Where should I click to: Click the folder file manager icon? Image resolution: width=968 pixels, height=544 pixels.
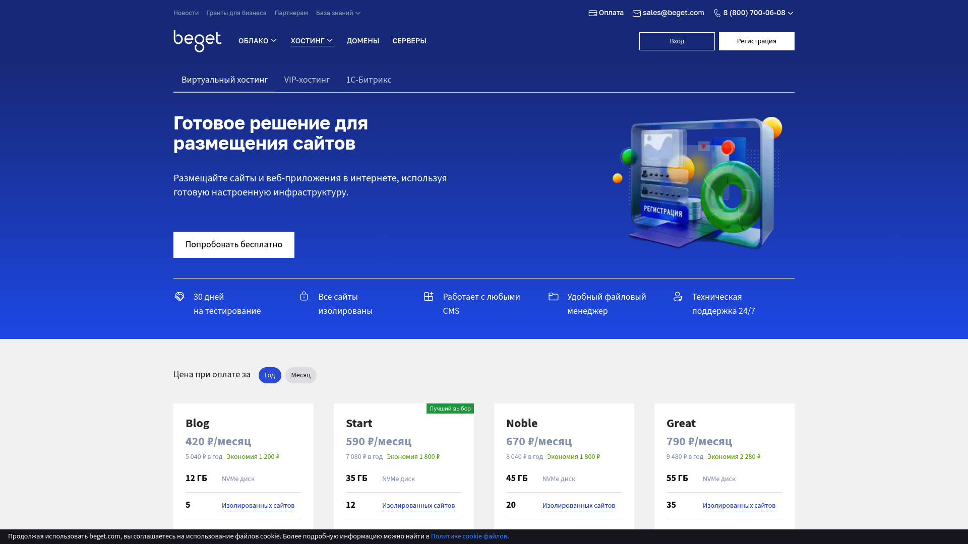(554, 296)
